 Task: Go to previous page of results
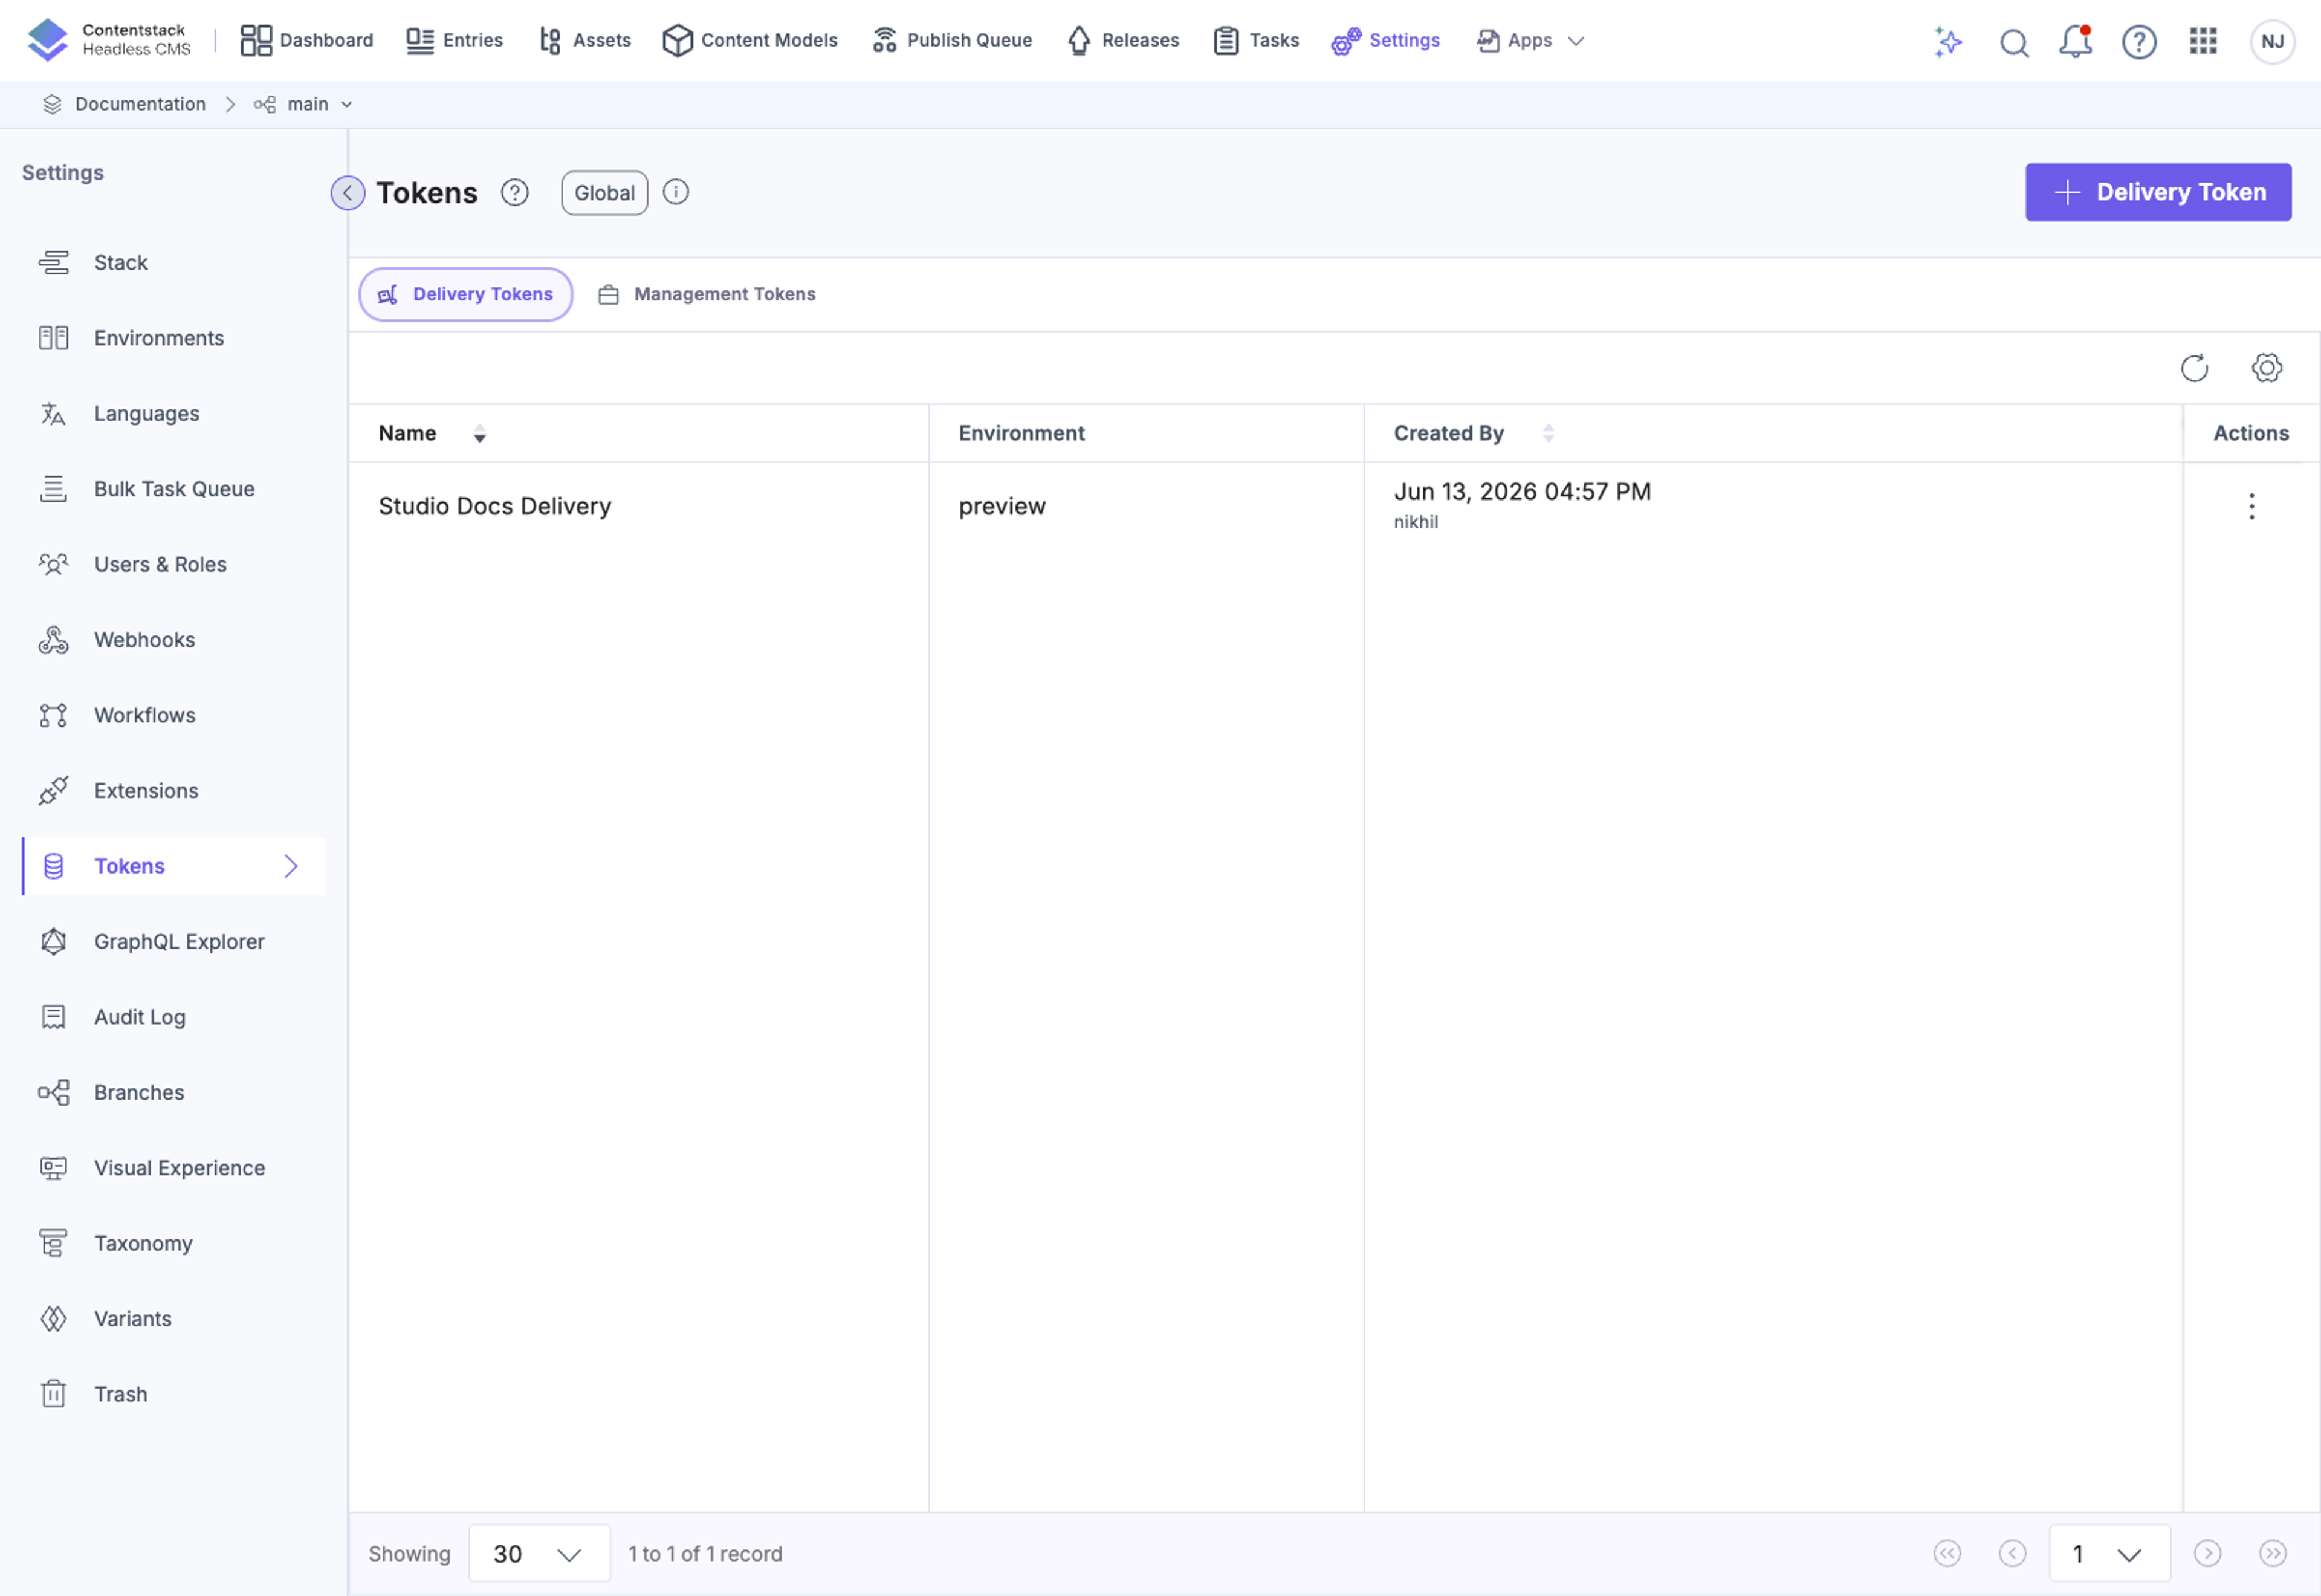(x=2012, y=1554)
